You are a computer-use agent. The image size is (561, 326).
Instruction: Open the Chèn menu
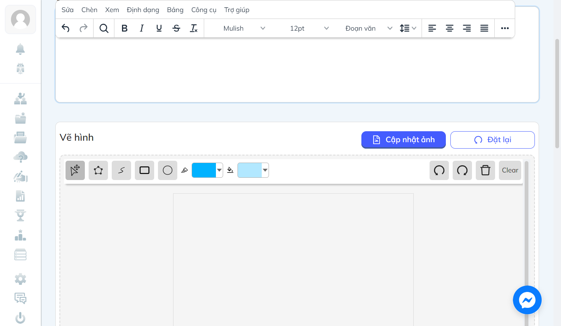(89, 10)
